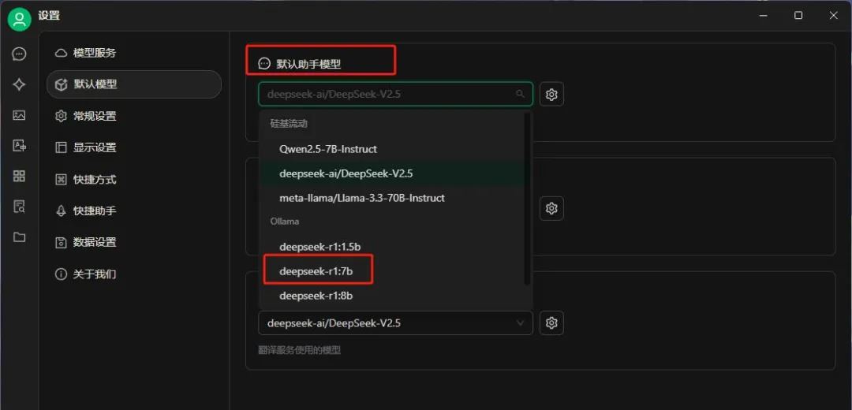
Task: Open the 快捷方式 settings section
Action: pyautogui.click(x=133, y=179)
